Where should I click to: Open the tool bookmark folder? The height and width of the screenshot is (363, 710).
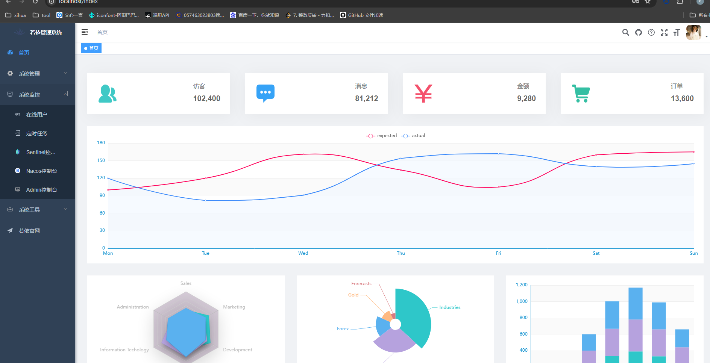[x=41, y=15]
